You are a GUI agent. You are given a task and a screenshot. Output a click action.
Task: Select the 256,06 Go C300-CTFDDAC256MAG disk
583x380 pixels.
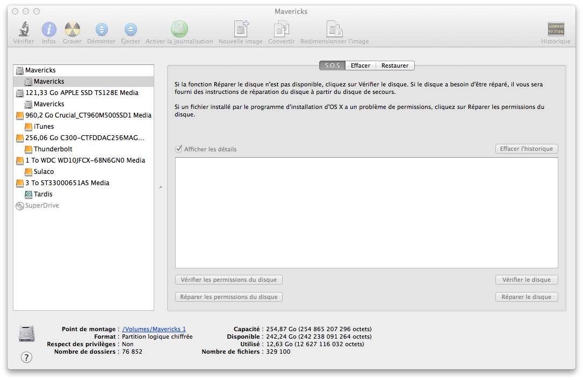pyautogui.click(x=84, y=138)
